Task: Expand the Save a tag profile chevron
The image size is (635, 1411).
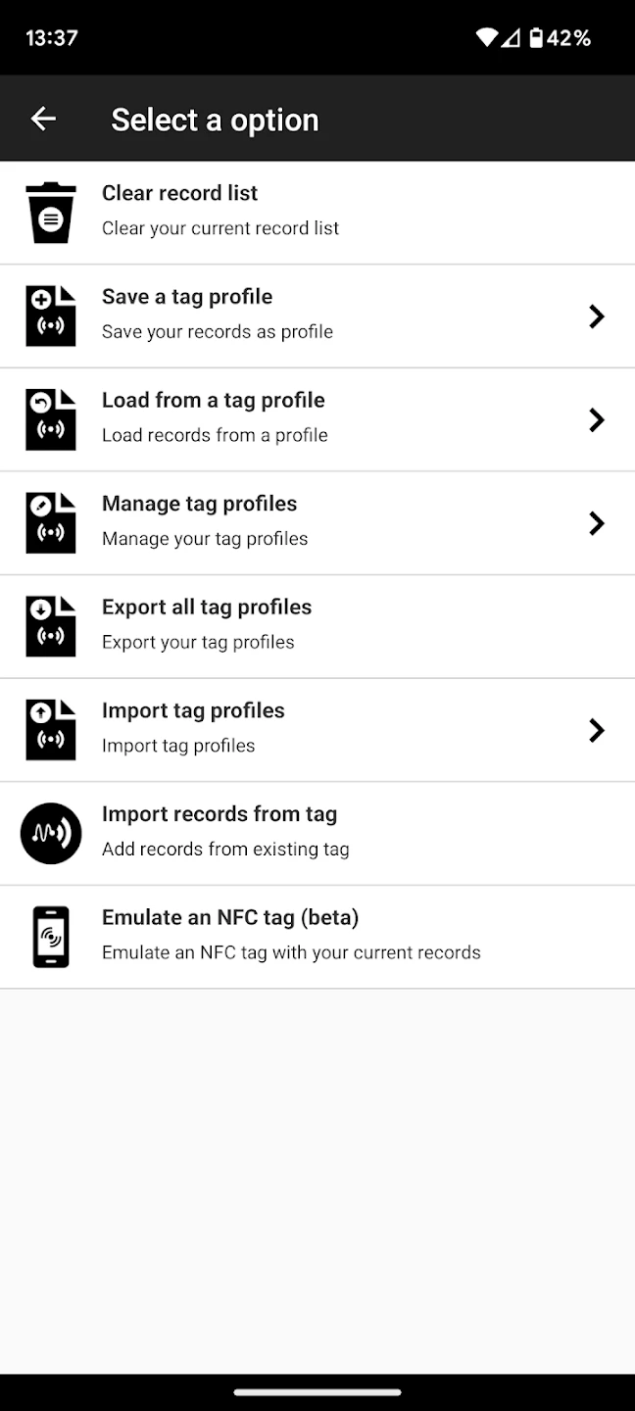Action: click(x=596, y=316)
